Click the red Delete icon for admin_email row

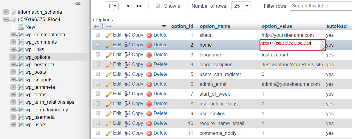click(149, 84)
